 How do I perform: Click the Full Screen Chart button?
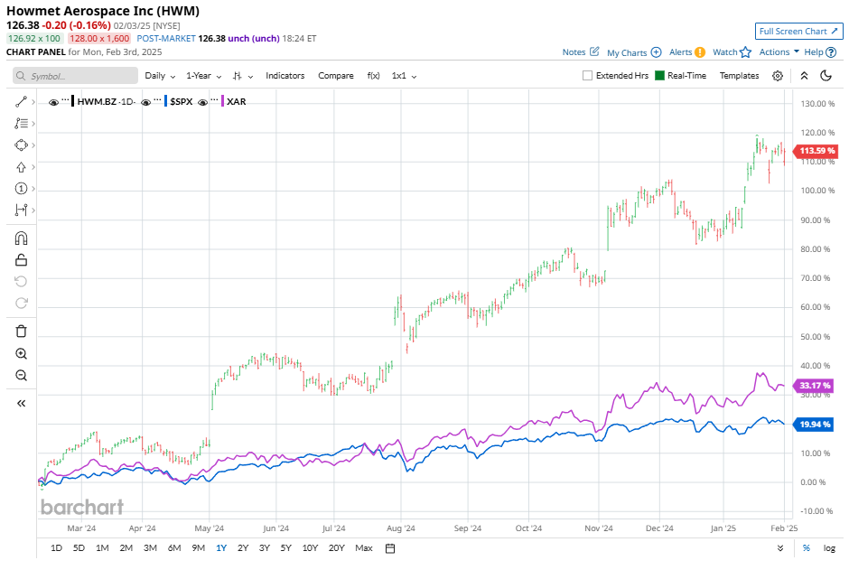click(798, 31)
